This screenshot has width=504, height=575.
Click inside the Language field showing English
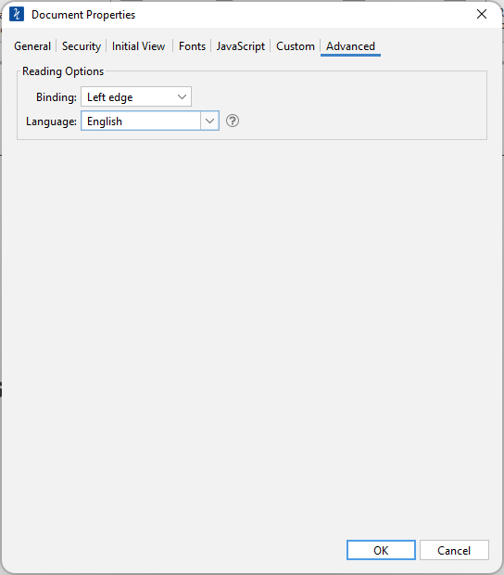[141, 121]
